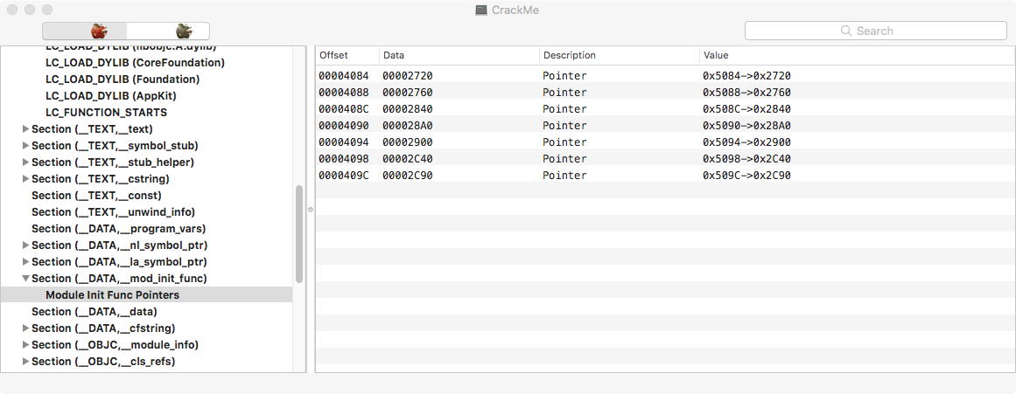The height and width of the screenshot is (394, 1016).
Task: Click the CrackMe title bar document icon
Action: (480, 10)
